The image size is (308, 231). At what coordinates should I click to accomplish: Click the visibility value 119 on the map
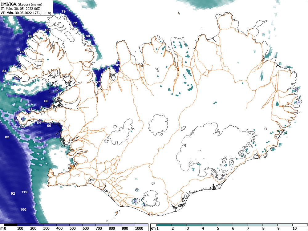click(x=24, y=192)
